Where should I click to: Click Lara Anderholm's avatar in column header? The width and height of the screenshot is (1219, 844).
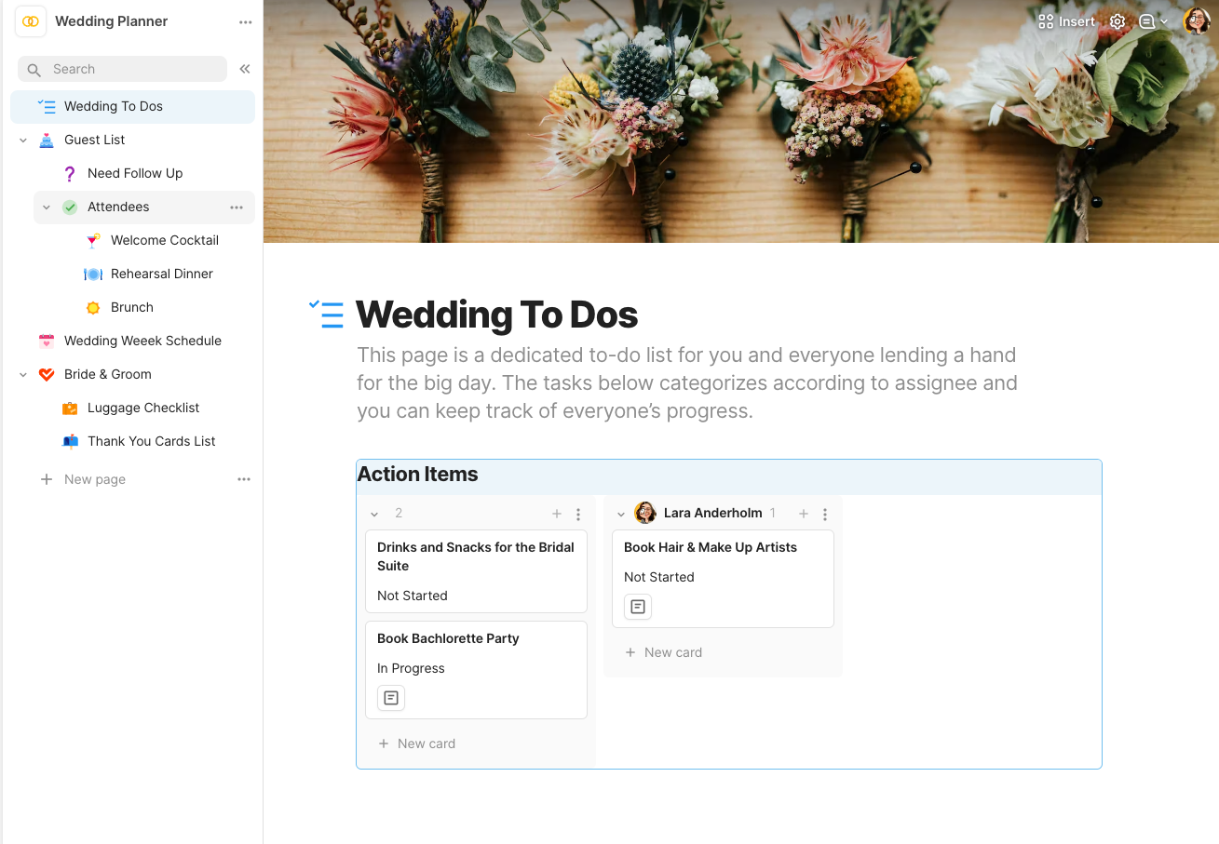(645, 513)
